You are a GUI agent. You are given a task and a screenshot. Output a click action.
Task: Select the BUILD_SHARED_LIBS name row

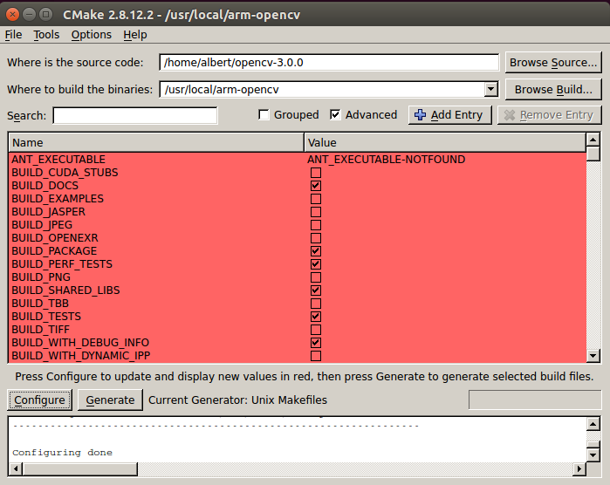coord(65,290)
